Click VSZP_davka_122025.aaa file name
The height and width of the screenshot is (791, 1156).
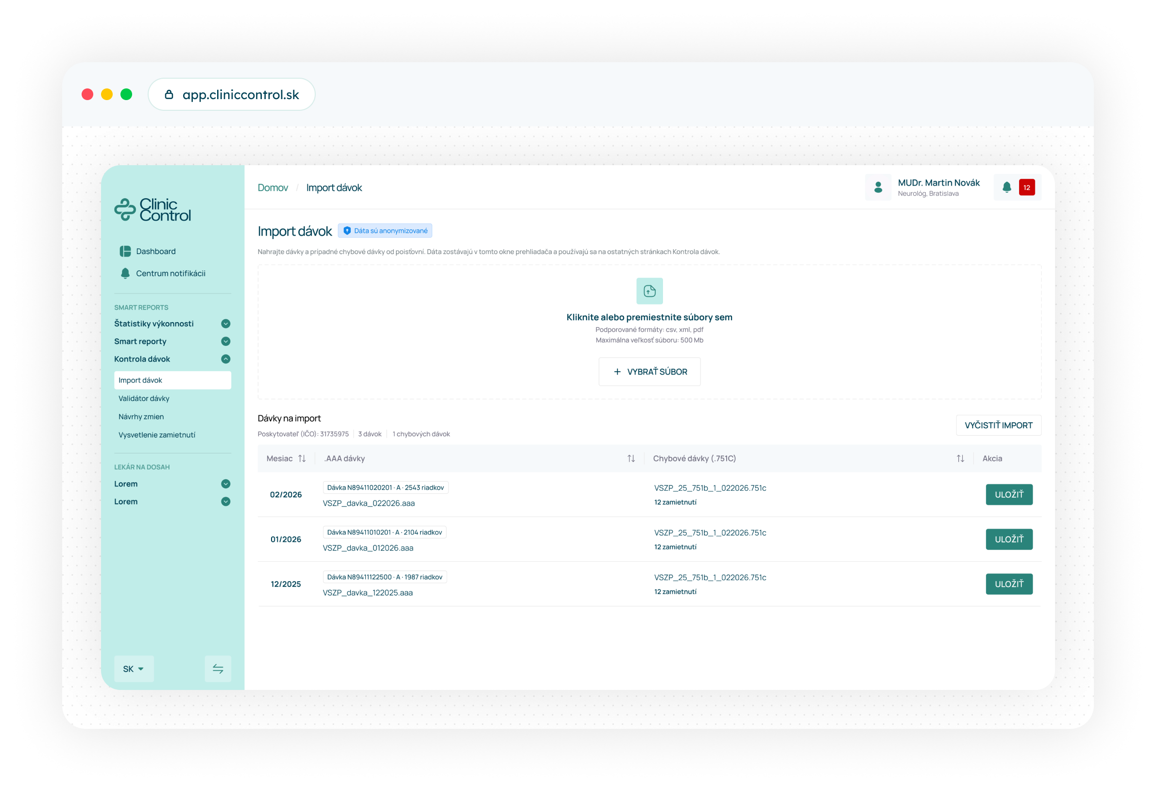tap(368, 593)
